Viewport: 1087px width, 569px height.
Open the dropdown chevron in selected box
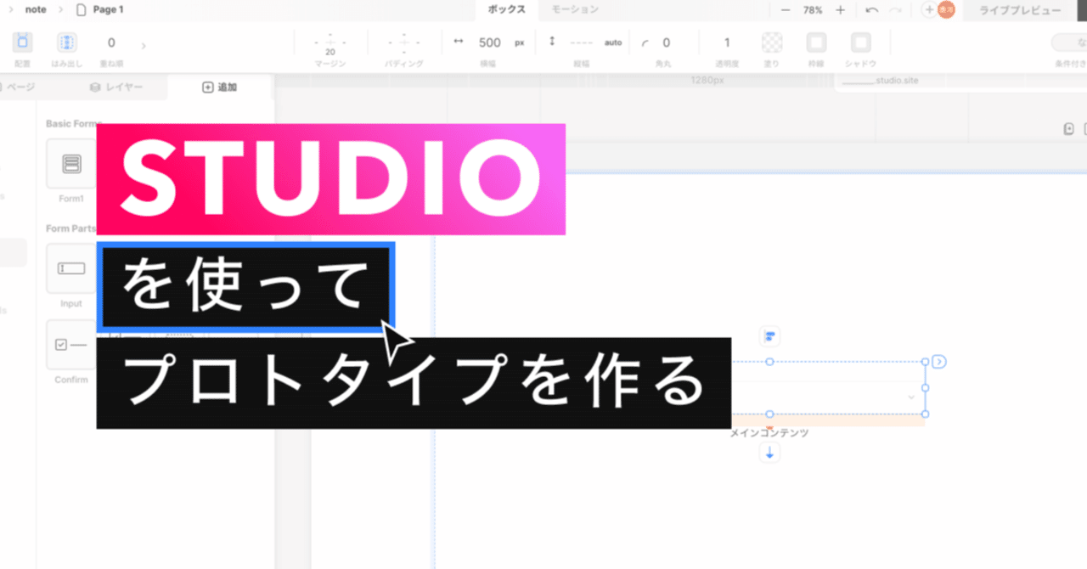pyautogui.click(x=911, y=397)
